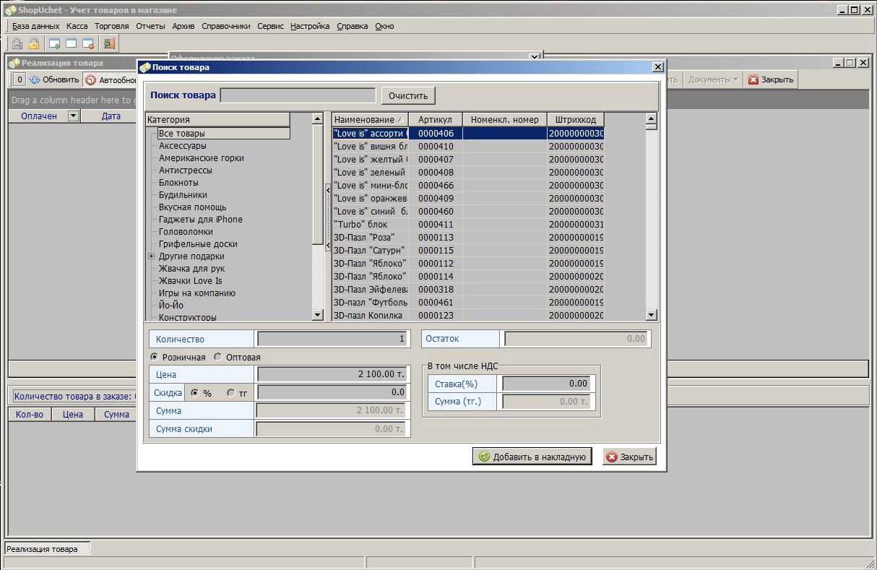Click the red Закрыть button in Реализация toolbar
The width and height of the screenshot is (877, 570).
[771, 79]
